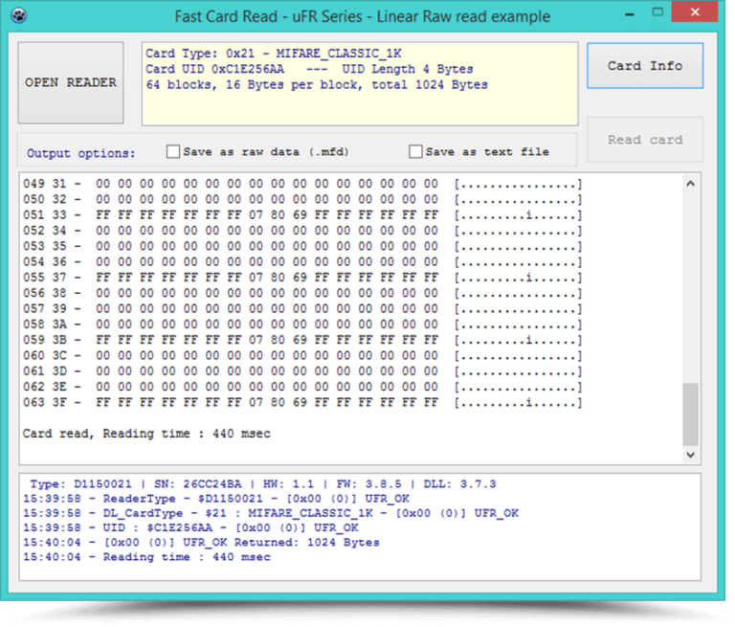Click the '15:40:04 - Reading time' log line
Viewport: 735px width, 627px height.
pyautogui.click(x=146, y=557)
